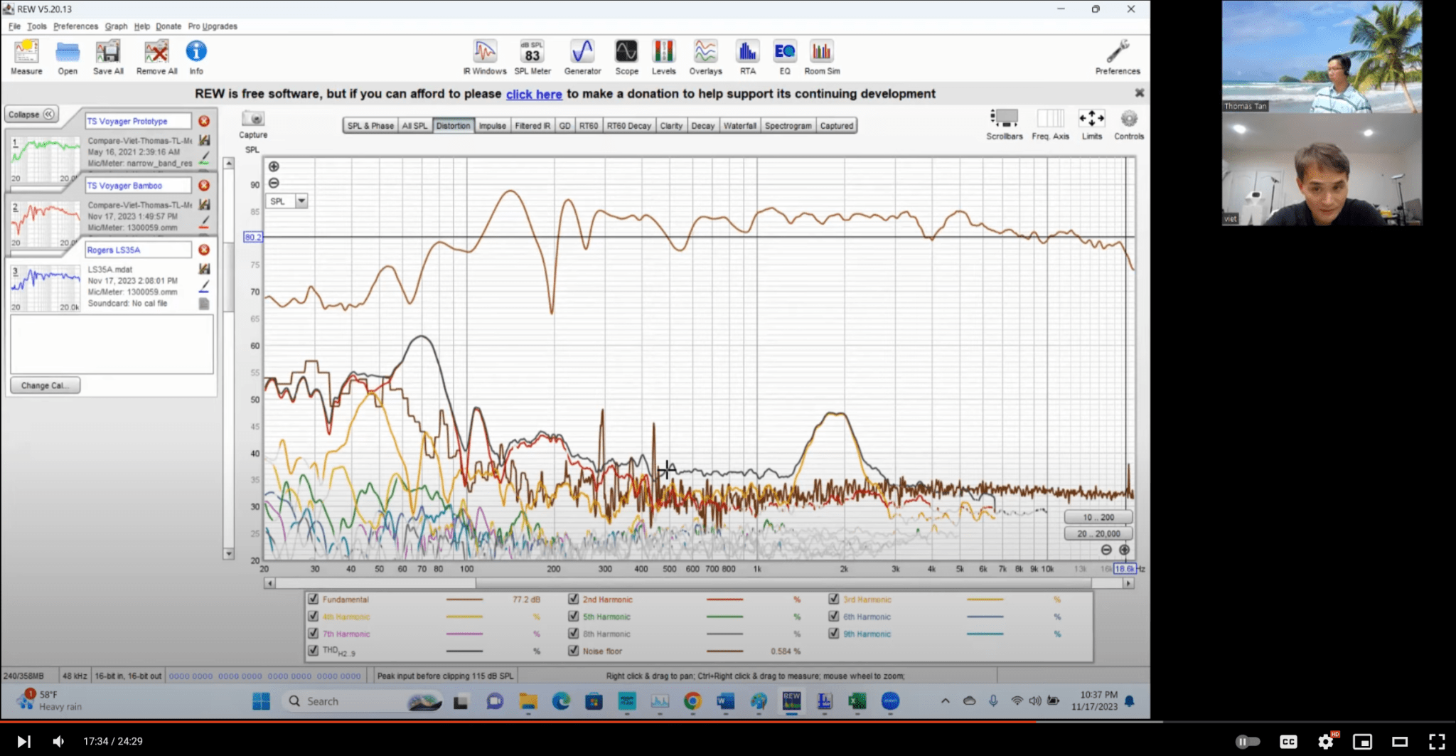This screenshot has height=756, width=1456.
Task: Click the donation 'click here' link
Action: pyautogui.click(x=534, y=95)
